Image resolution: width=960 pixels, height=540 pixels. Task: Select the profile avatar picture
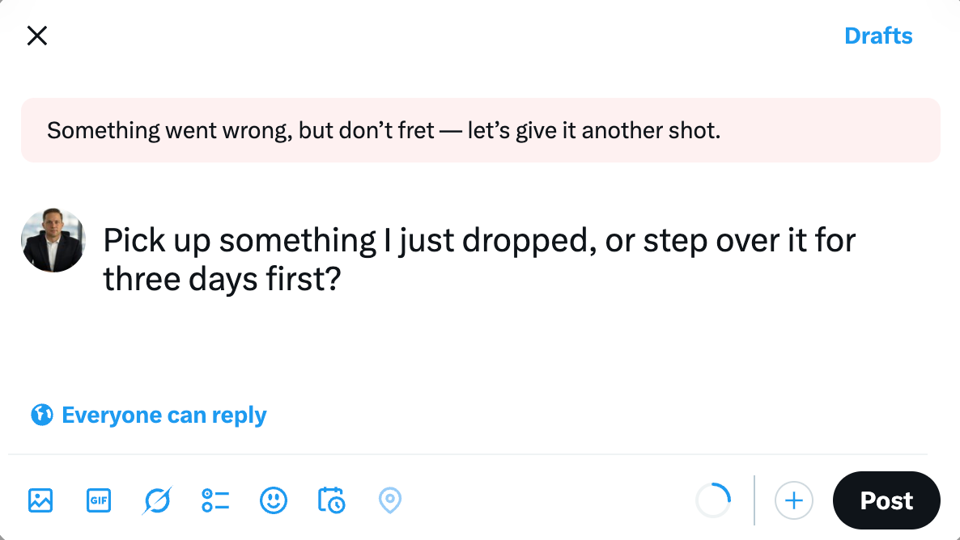click(x=53, y=239)
